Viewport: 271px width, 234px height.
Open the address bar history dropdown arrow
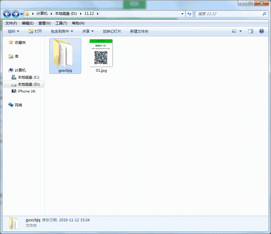pos(182,14)
